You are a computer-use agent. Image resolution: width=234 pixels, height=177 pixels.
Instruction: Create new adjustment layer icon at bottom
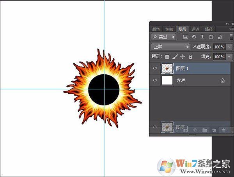coord(195,130)
